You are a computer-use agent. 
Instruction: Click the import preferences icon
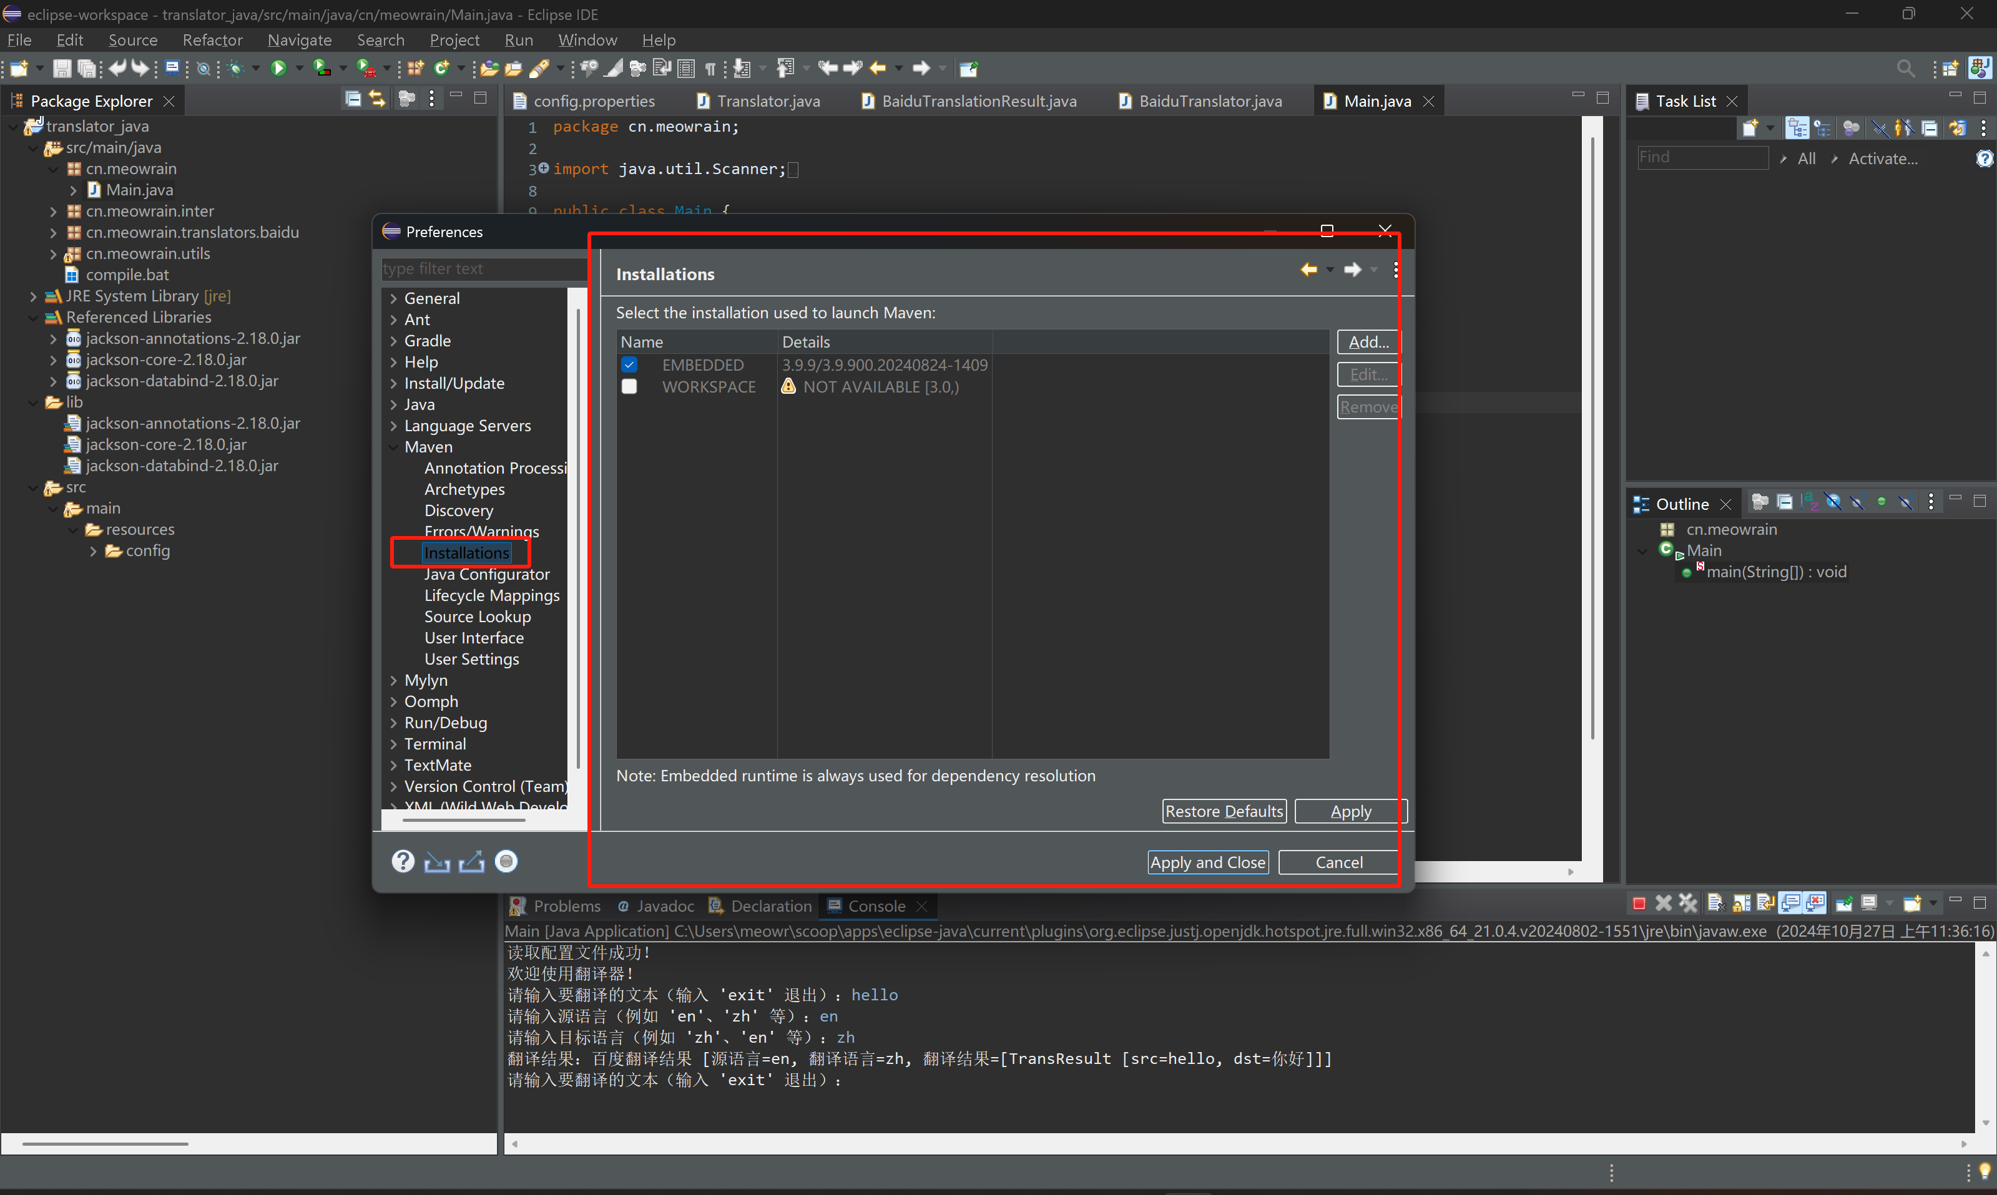(436, 862)
